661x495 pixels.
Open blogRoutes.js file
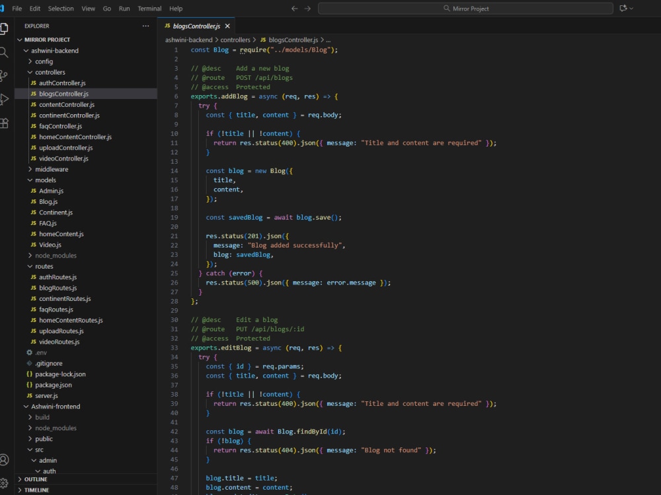86,288
